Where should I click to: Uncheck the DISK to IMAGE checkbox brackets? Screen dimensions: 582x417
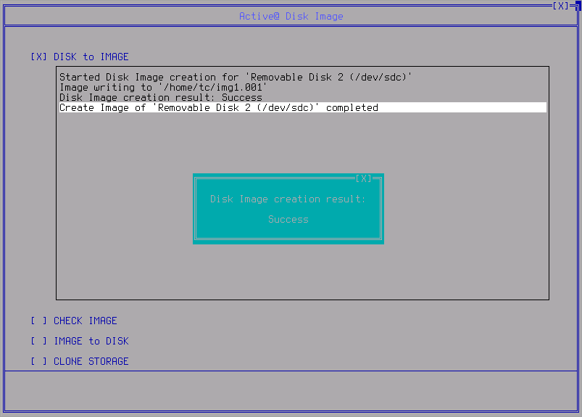pos(39,57)
